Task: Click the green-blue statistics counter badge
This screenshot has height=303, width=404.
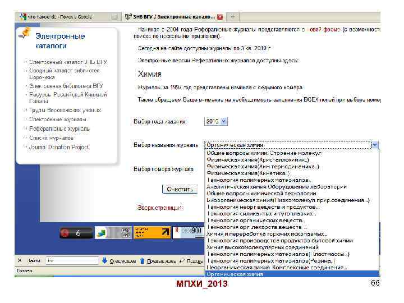Action: [113, 232]
